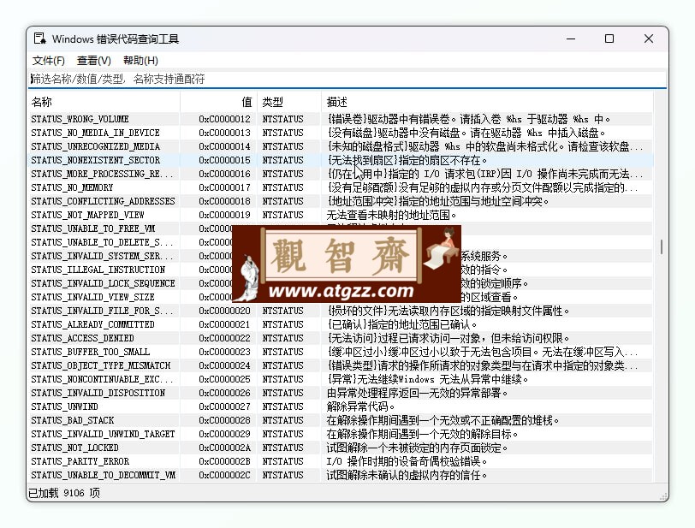Focus the filter name/value/type search box

tap(348, 79)
